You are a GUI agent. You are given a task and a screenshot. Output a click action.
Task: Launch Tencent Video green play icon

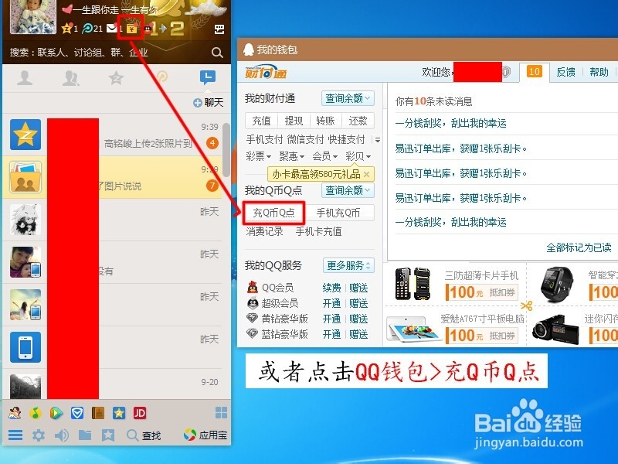coord(56,412)
